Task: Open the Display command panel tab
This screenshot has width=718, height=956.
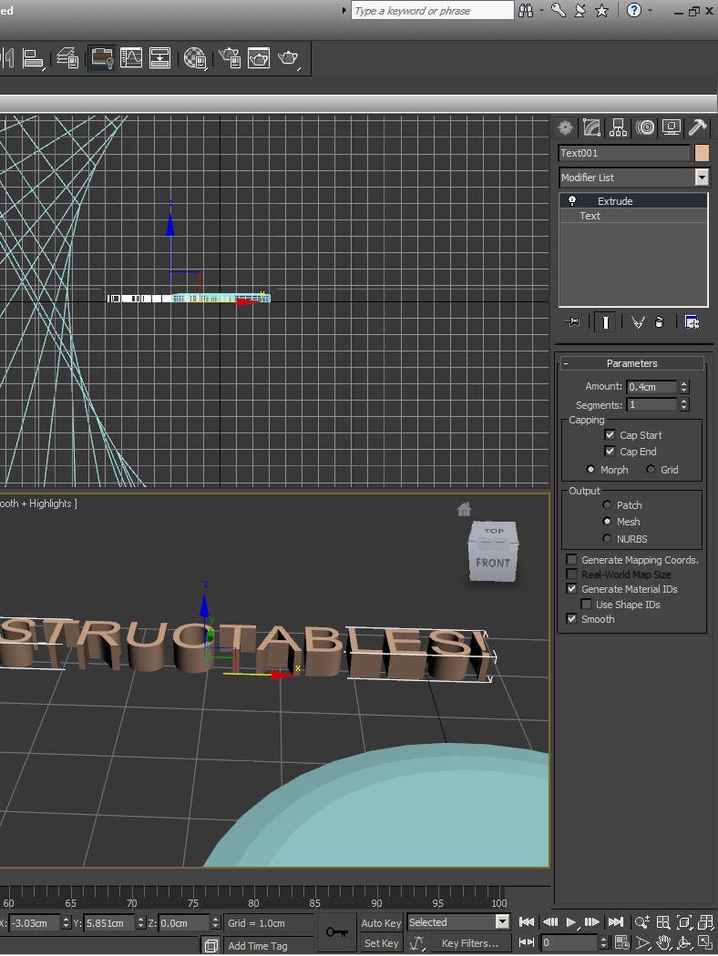Action: (671, 127)
